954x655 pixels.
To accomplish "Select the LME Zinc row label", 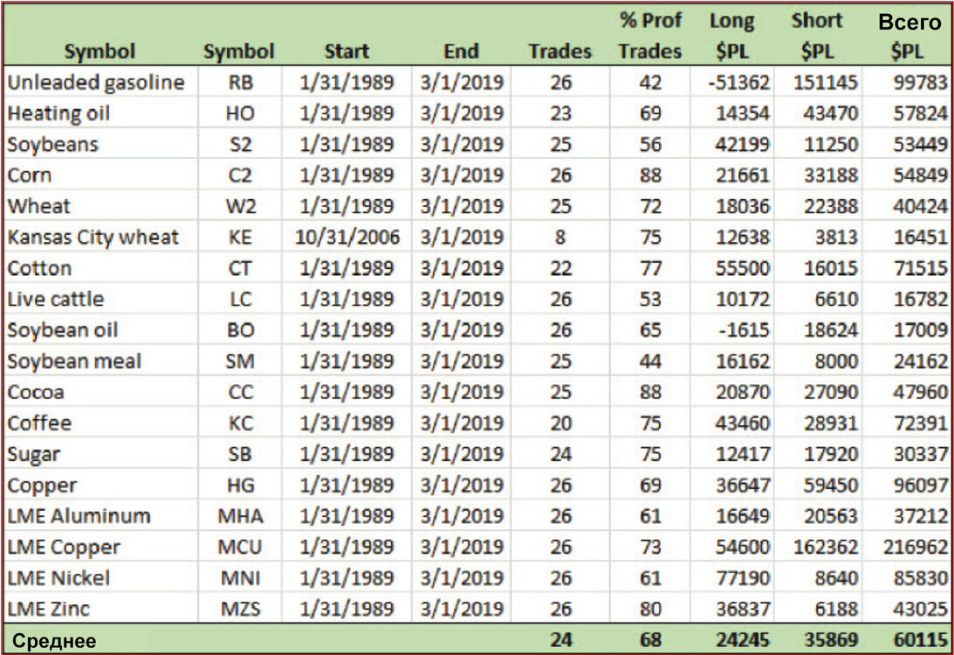I will coord(49,609).
